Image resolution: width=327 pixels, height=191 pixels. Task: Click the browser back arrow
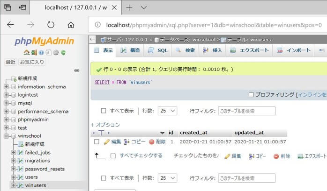[10, 25]
